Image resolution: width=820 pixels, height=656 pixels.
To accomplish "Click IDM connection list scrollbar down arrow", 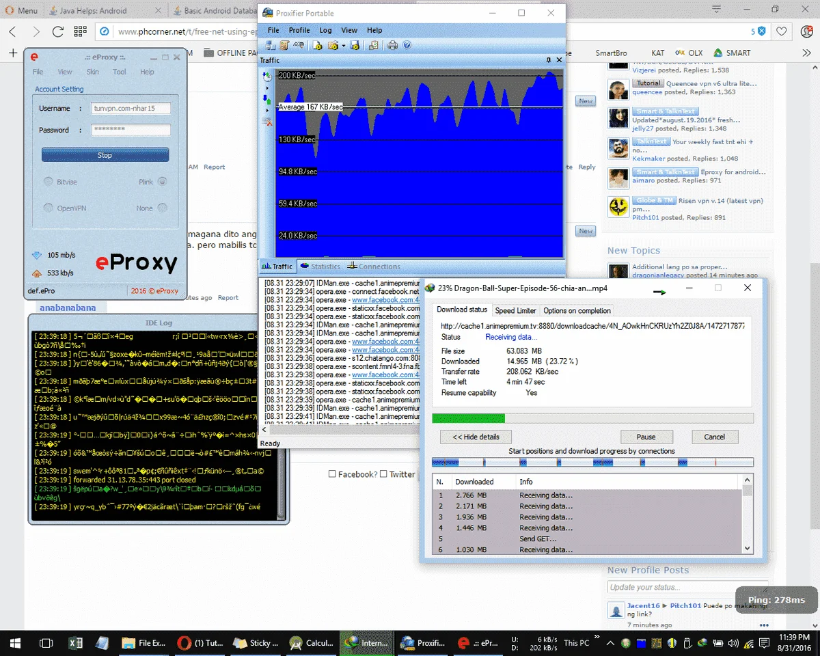I will coord(748,548).
